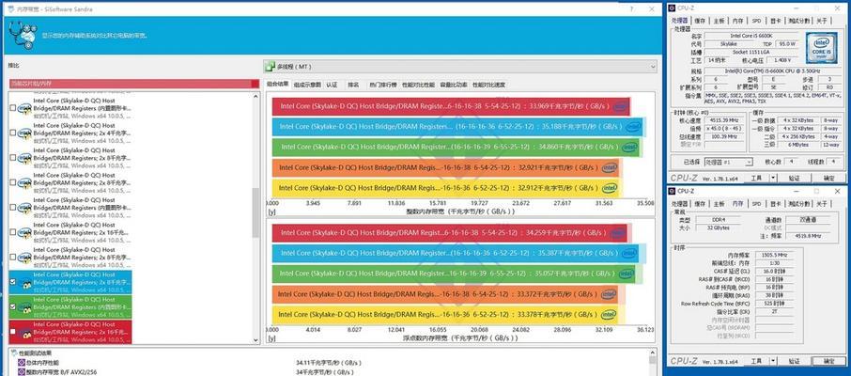
Task: Click the results panel scrollbar up arrow
Action: point(653,352)
